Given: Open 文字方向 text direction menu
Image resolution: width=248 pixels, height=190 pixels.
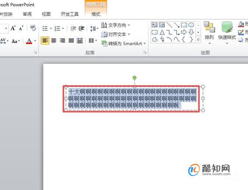Looking at the screenshot, I should coord(116,25).
